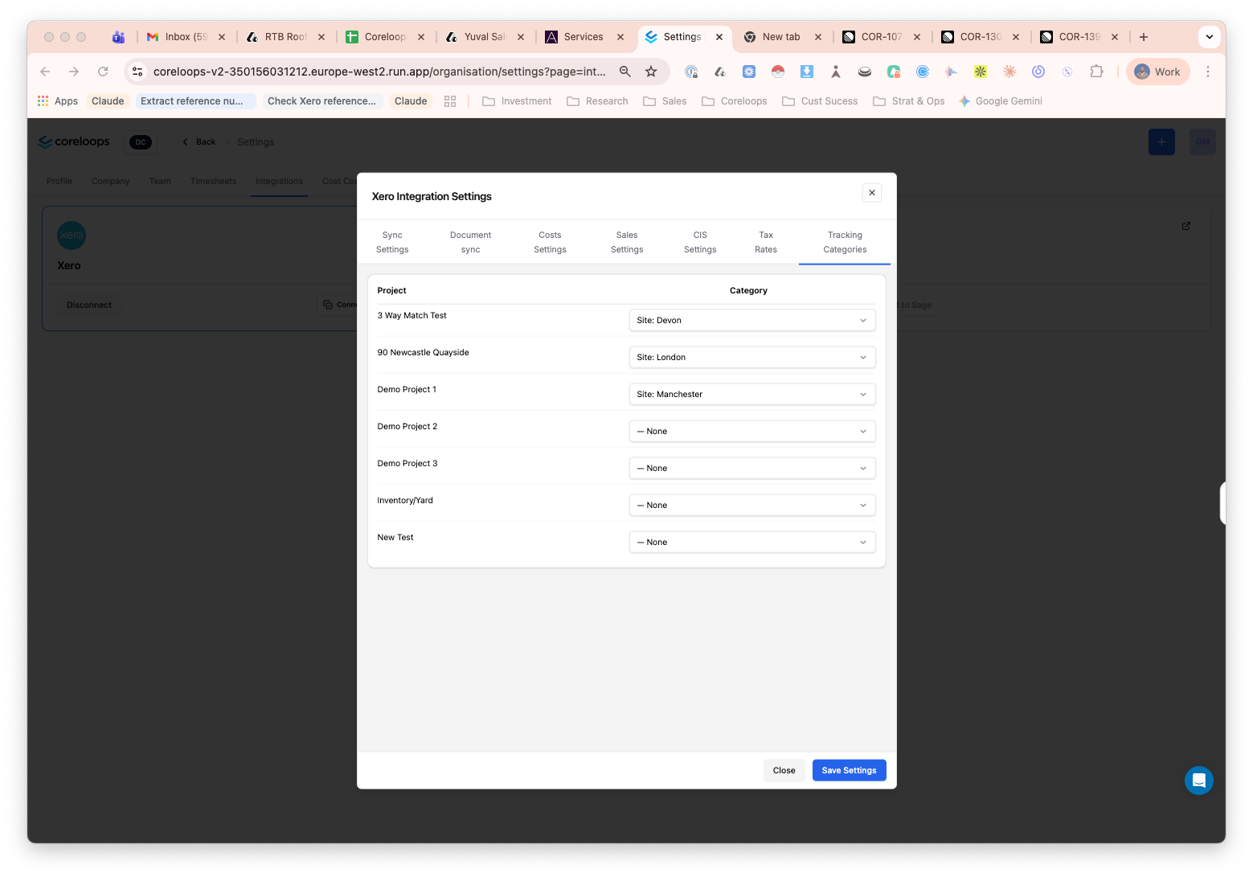Click the 'Category' column header
The width and height of the screenshot is (1253, 877).
(748, 290)
